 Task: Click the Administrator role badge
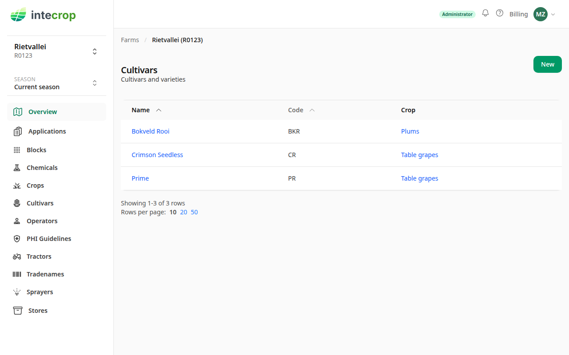tap(457, 14)
